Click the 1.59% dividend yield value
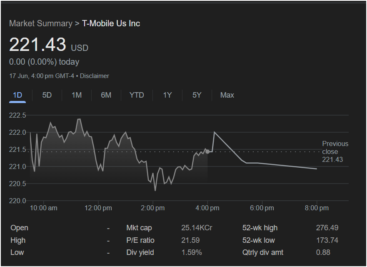The width and height of the screenshot is (367, 267). [192, 252]
